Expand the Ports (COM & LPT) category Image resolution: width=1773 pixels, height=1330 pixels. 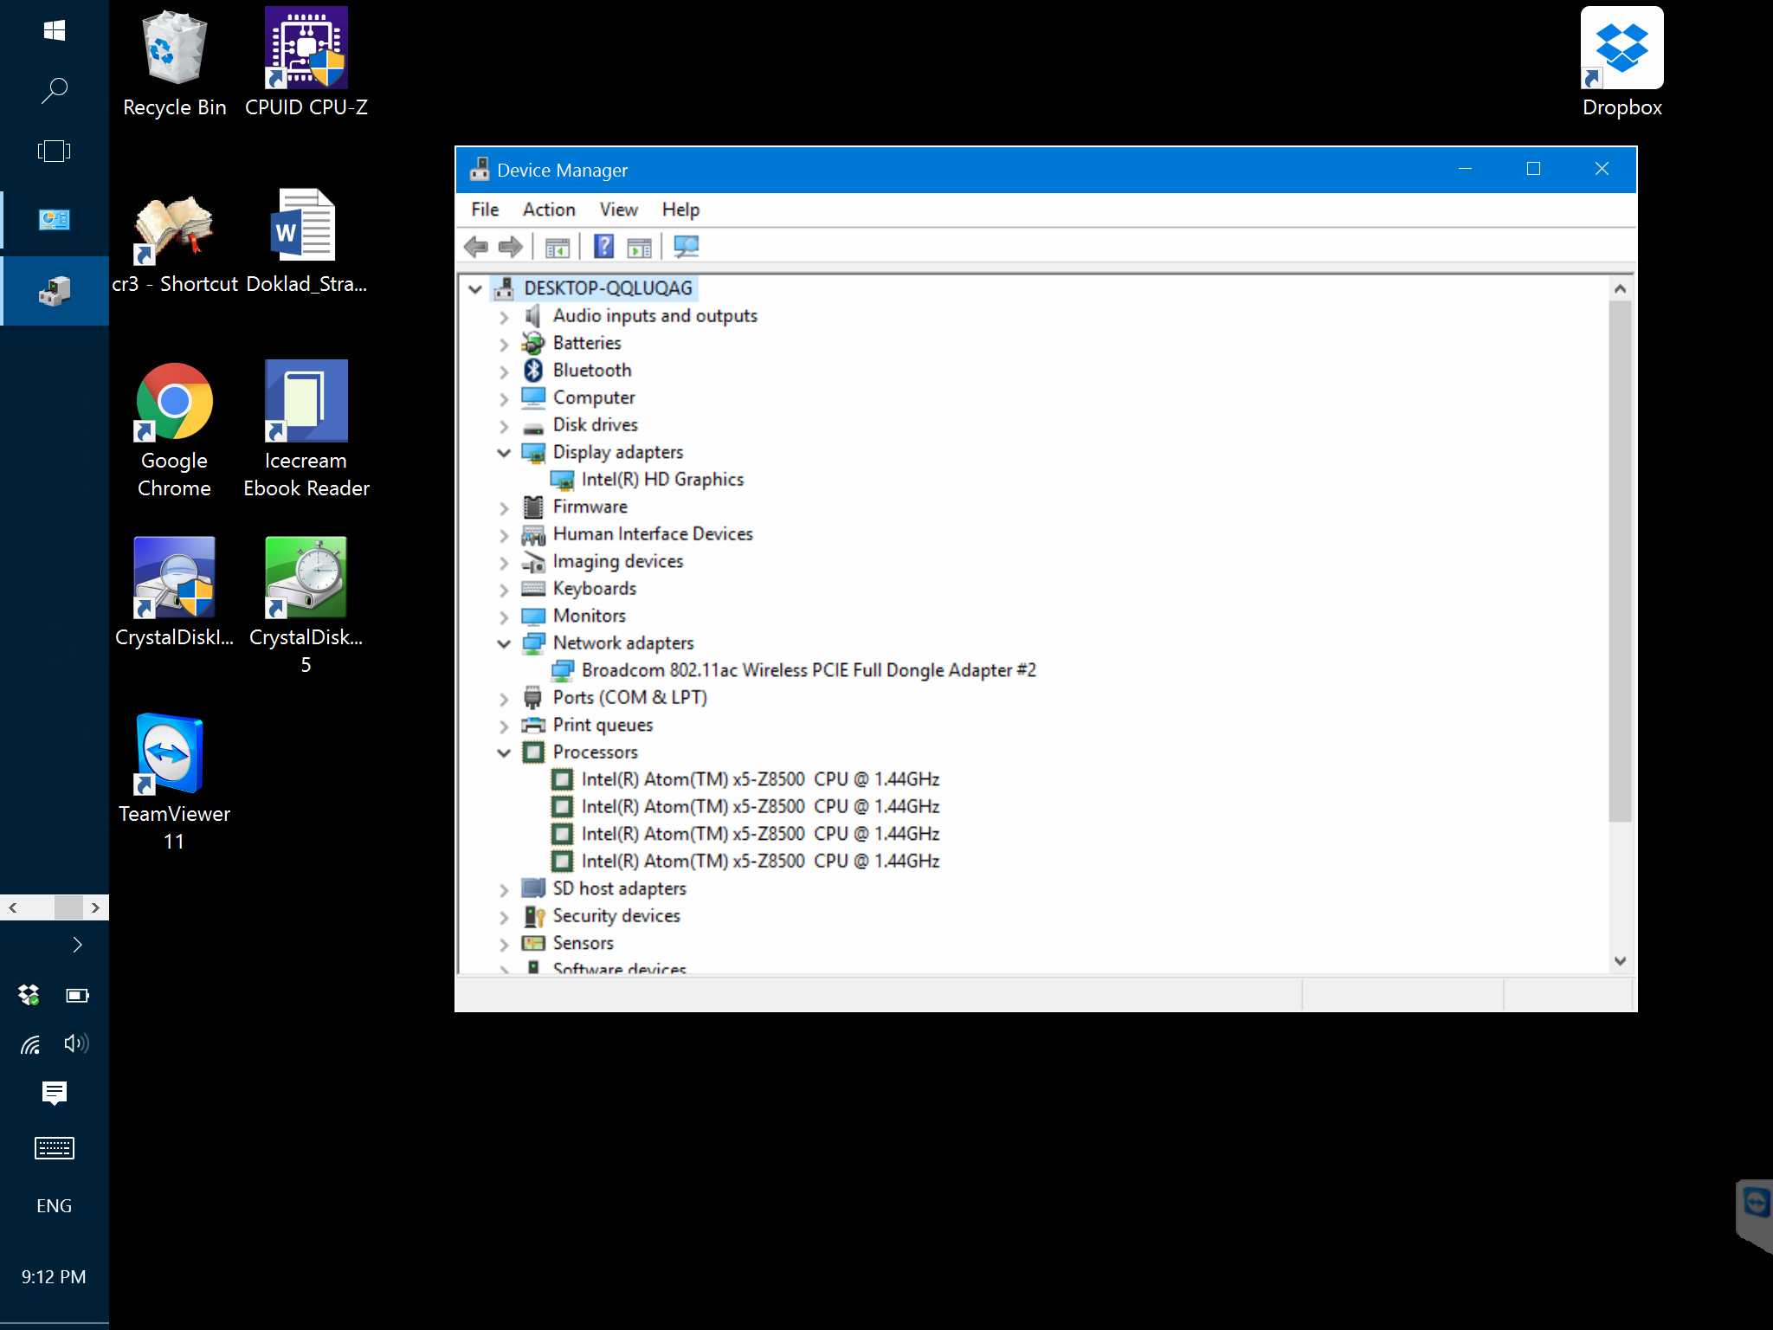(x=504, y=700)
